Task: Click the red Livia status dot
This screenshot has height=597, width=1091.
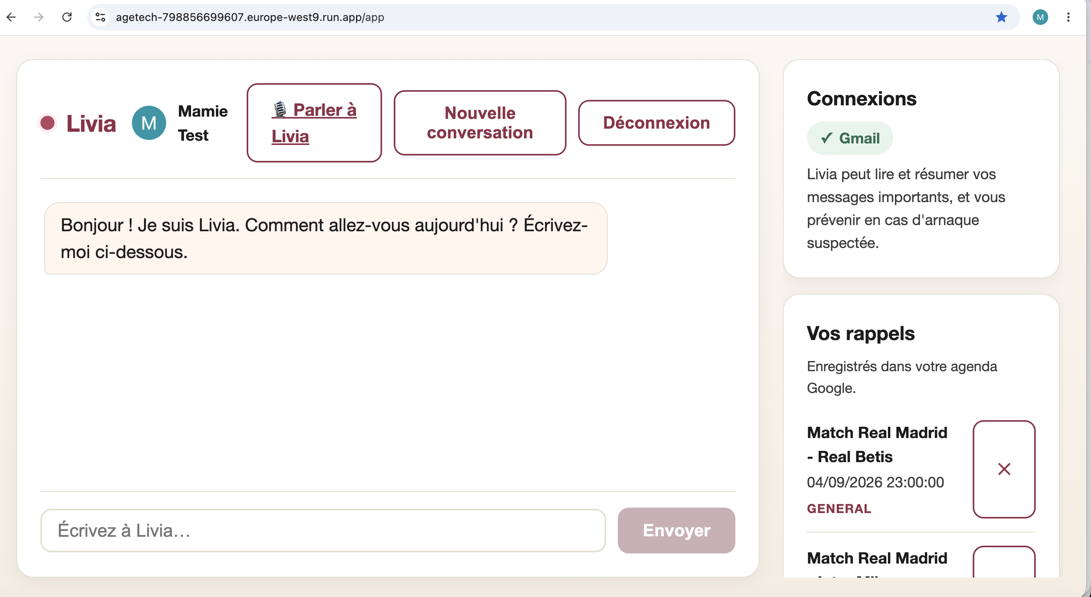Action: (47, 123)
